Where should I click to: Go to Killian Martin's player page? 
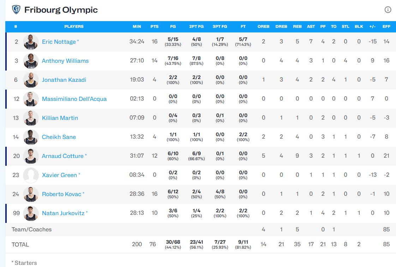click(x=60, y=118)
